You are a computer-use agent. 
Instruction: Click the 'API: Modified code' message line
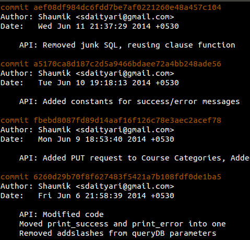pyautogui.click(x=62, y=214)
